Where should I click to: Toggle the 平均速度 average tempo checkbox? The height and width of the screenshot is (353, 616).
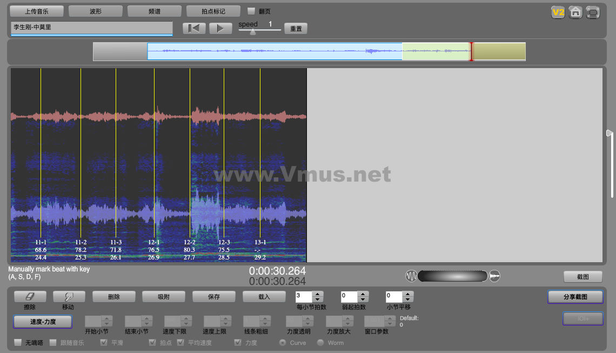(180, 342)
